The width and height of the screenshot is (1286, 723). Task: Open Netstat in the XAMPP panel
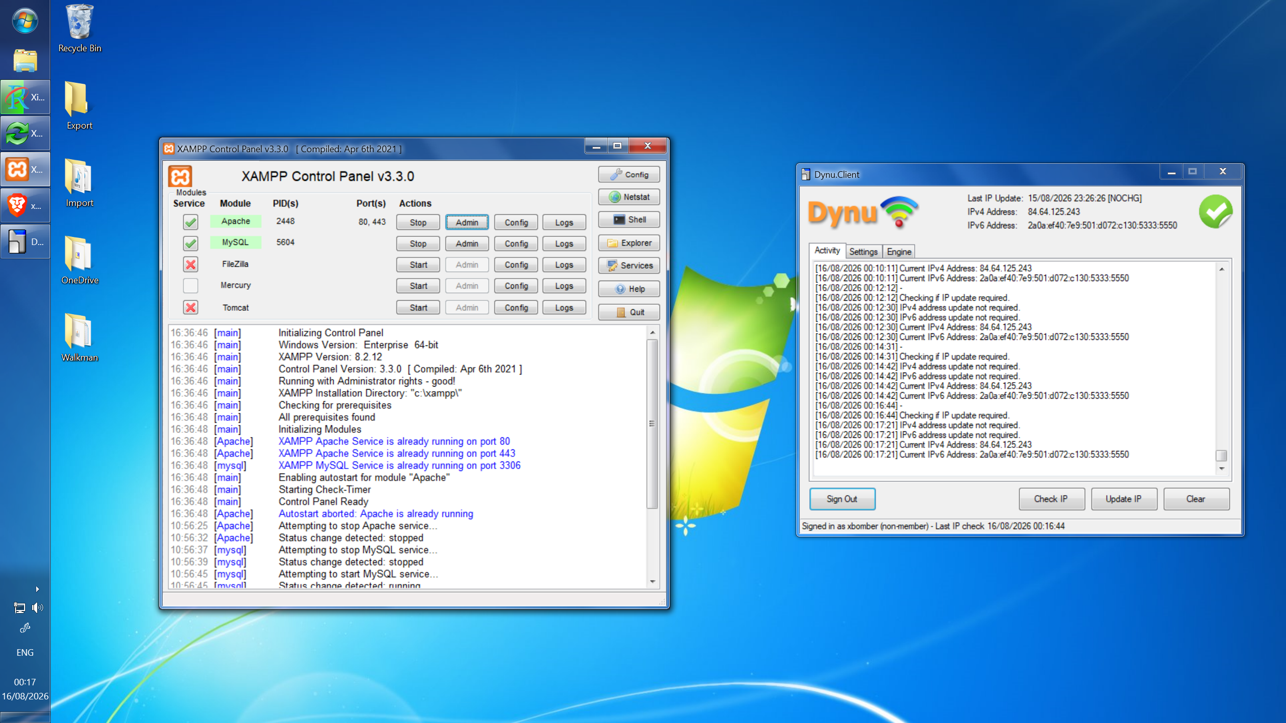coord(629,197)
